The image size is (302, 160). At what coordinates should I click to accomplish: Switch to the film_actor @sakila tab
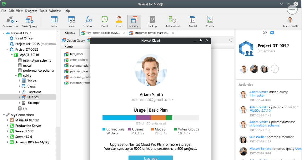click(x=103, y=33)
